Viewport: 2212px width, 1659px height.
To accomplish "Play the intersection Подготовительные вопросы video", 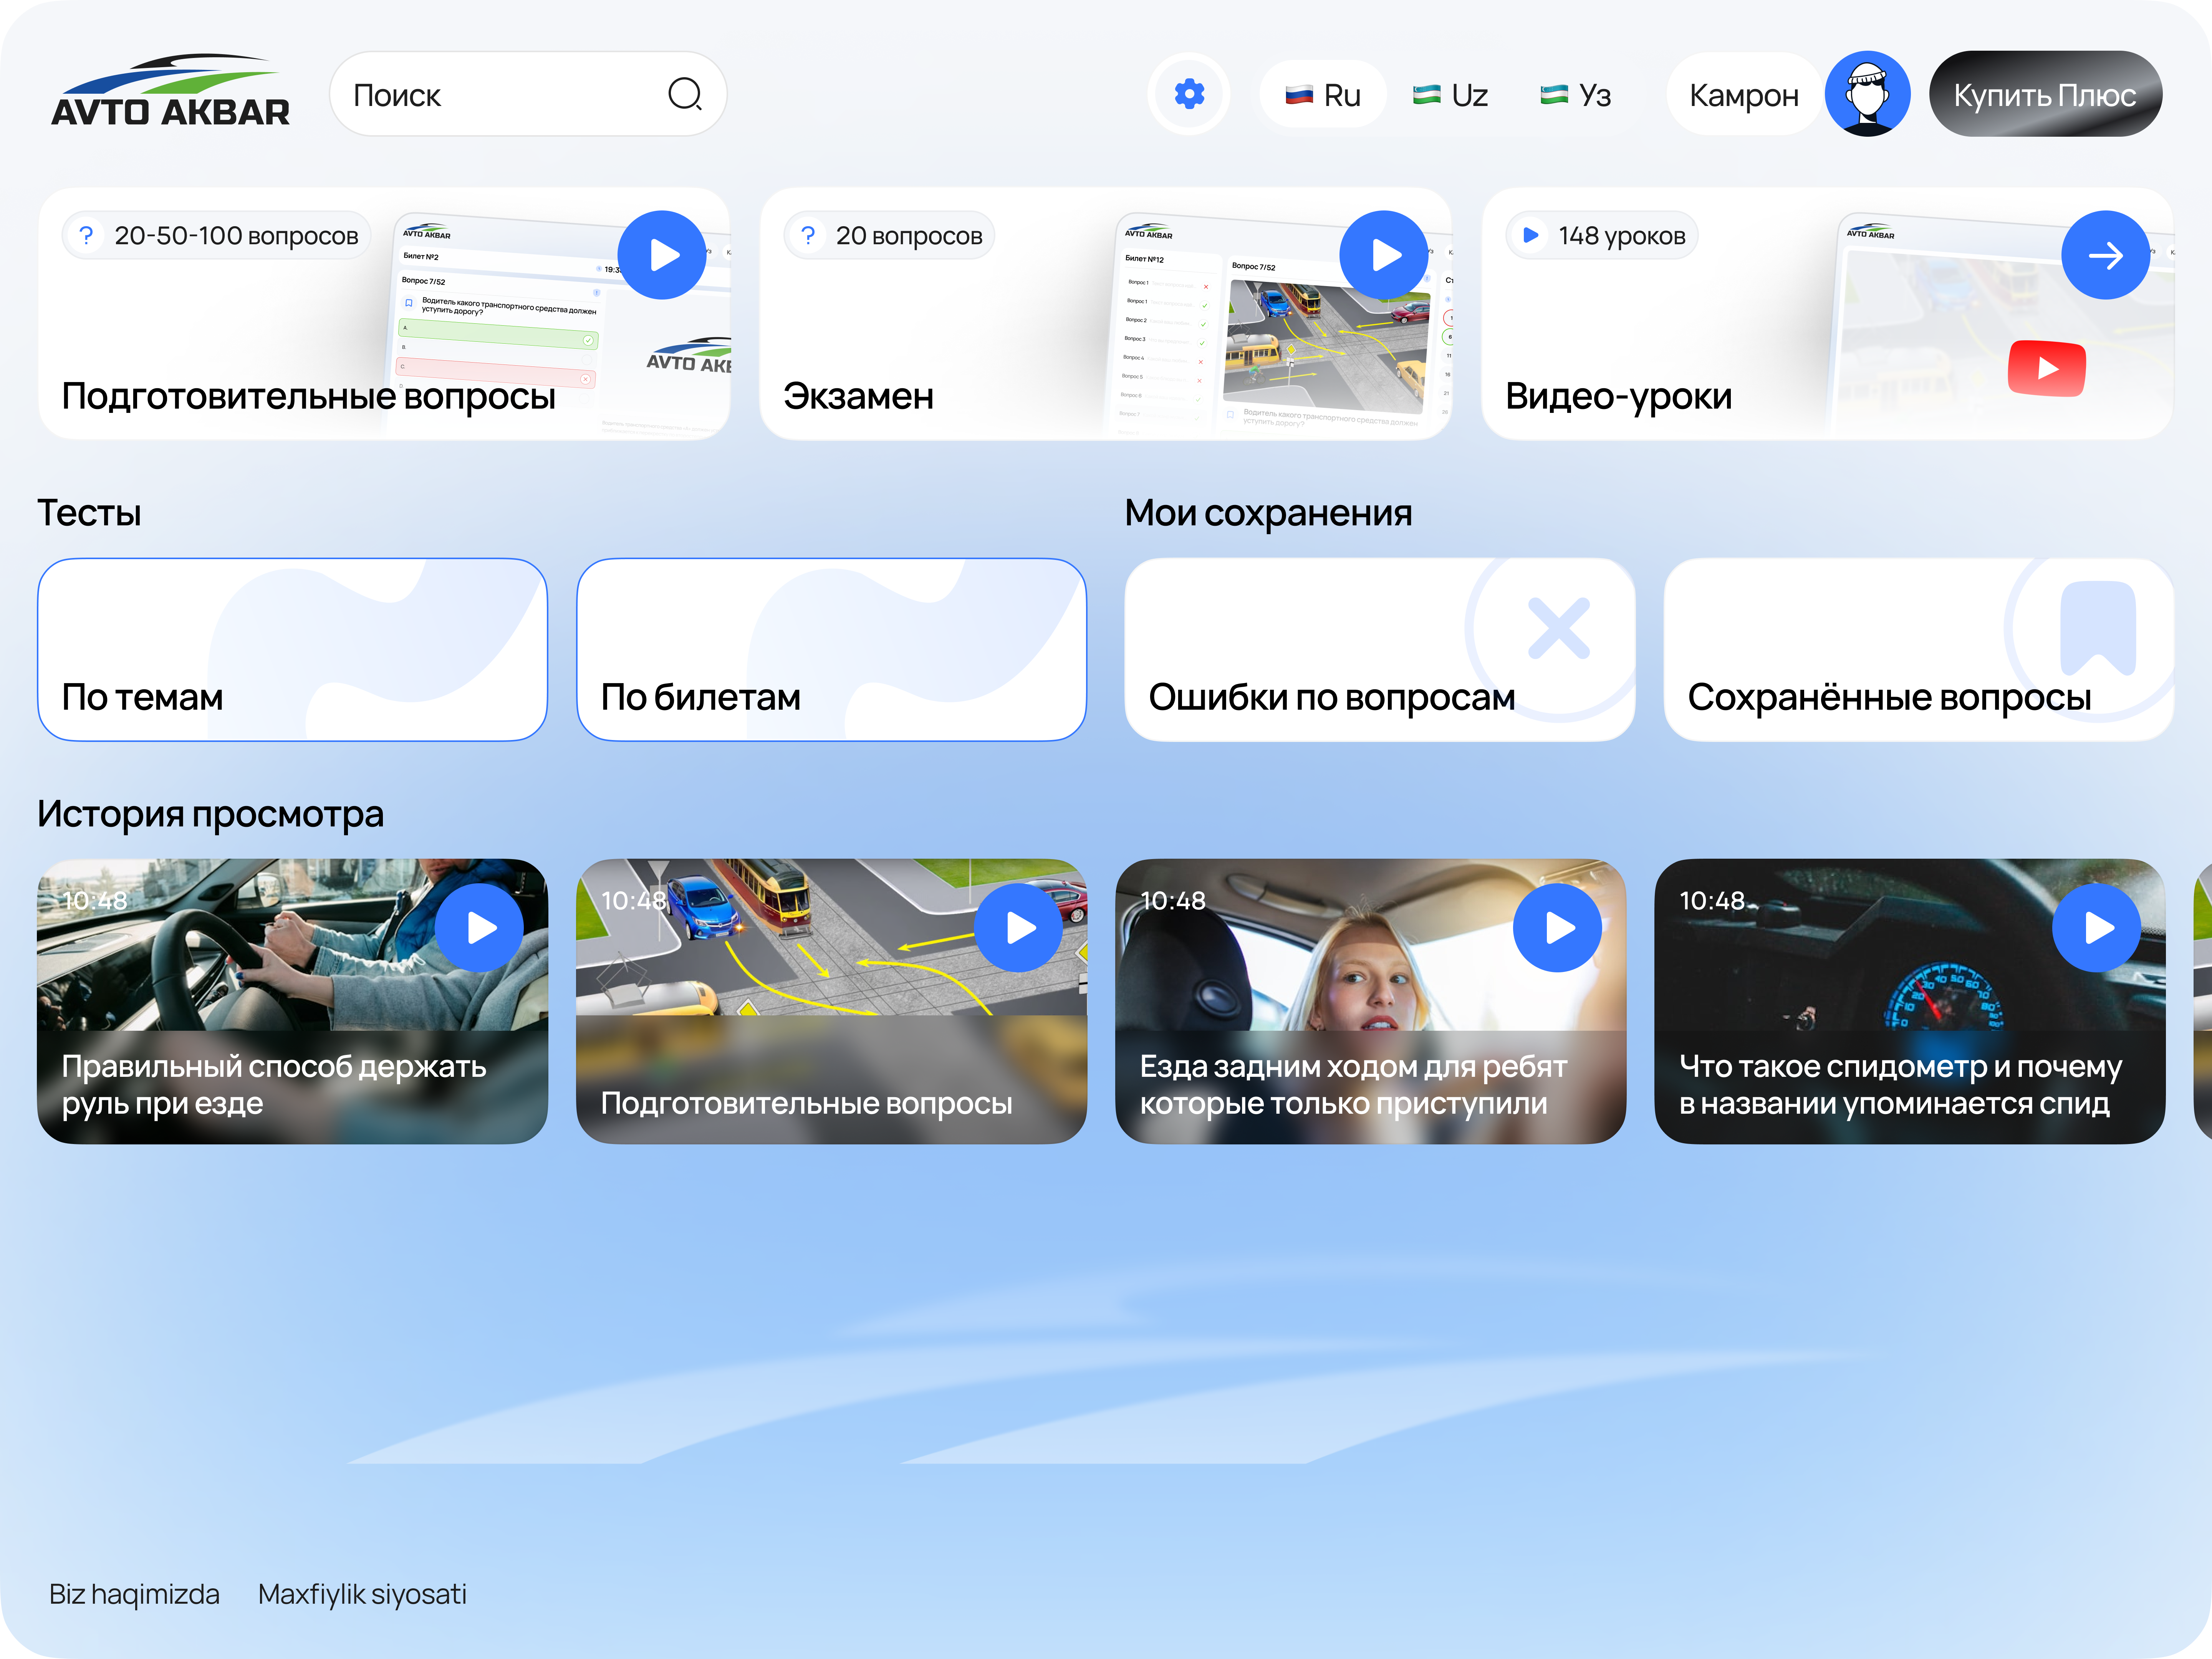I will [1019, 928].
